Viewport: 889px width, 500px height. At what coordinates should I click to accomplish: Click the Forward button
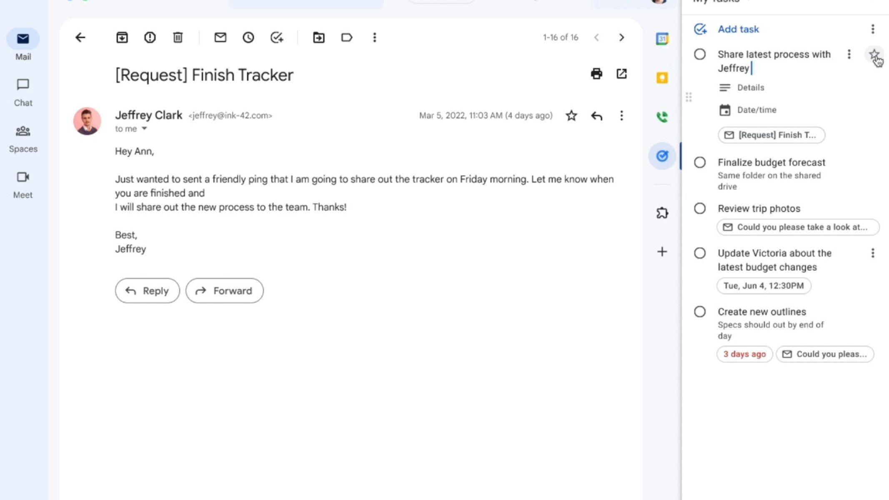click(x=224, y=290)
